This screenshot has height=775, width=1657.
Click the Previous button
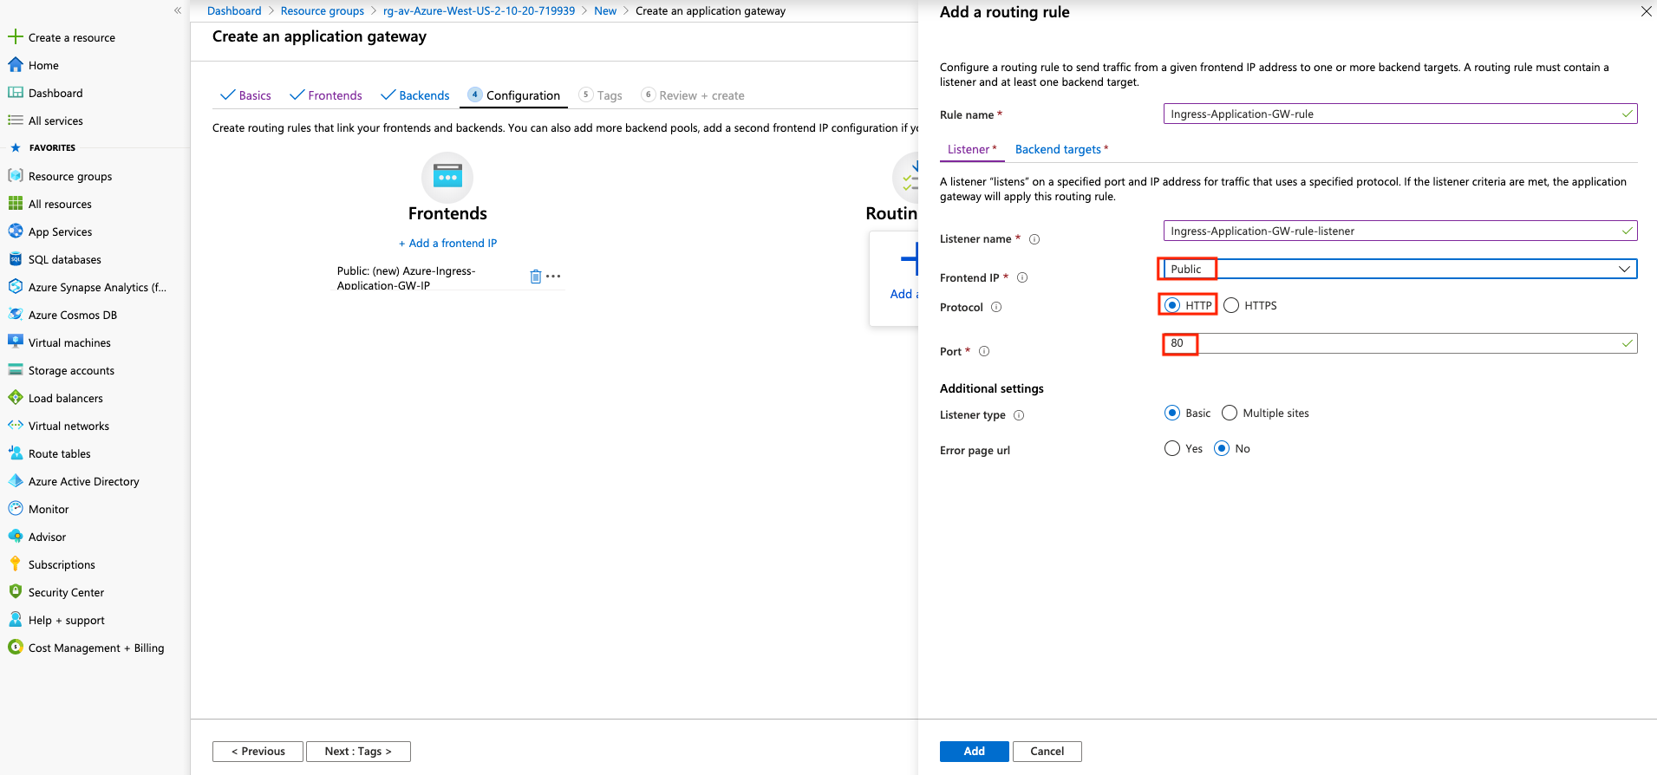(x=258, y=752)
